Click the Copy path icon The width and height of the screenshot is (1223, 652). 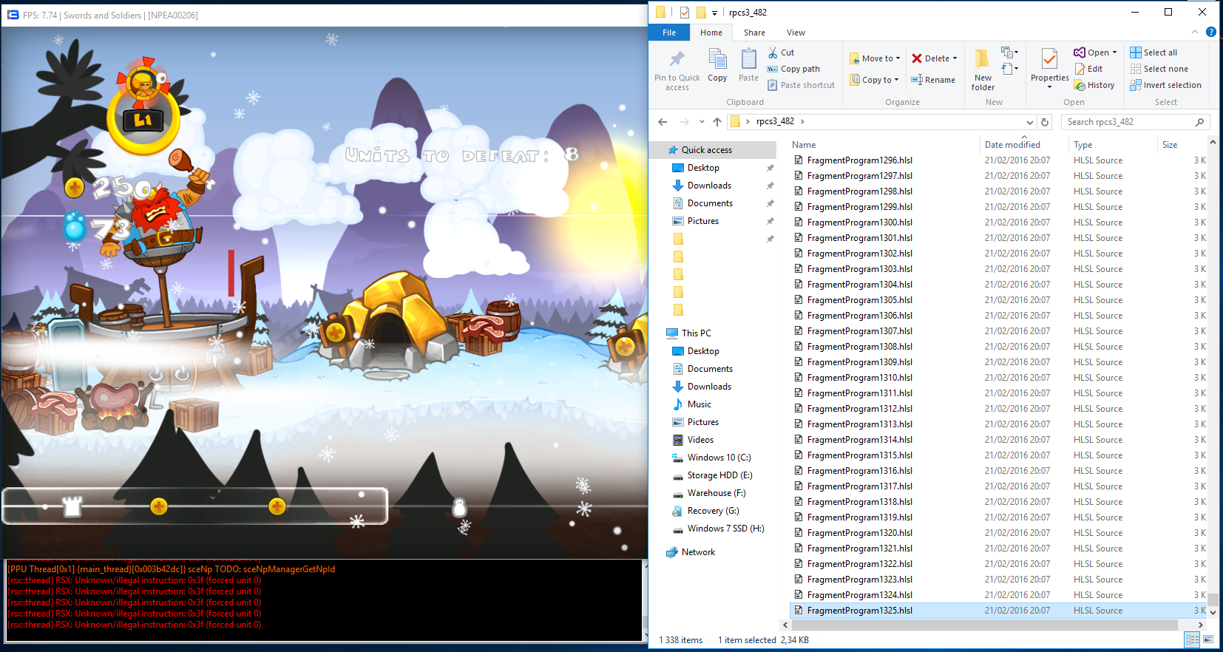773,69
